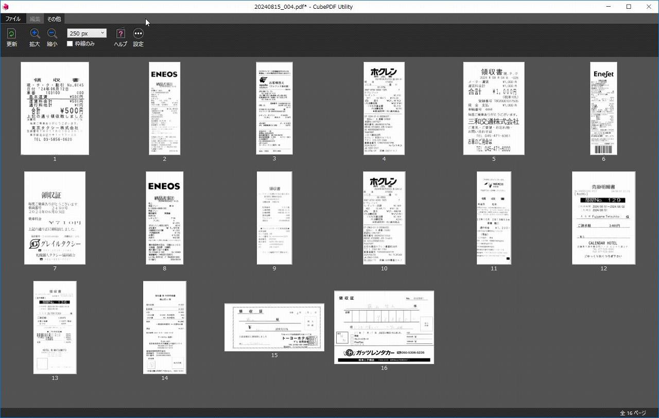Maximize the CubePDF Utility window
The image size is (659, 418).
pos(629,7)
